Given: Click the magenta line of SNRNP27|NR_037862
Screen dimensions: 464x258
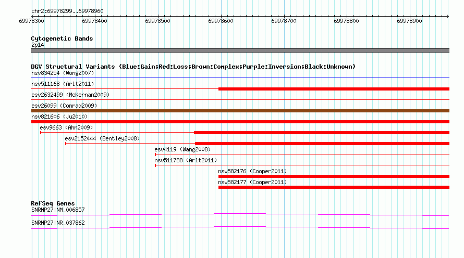Looking at the screenshot, I should click(x=240, y=228).
